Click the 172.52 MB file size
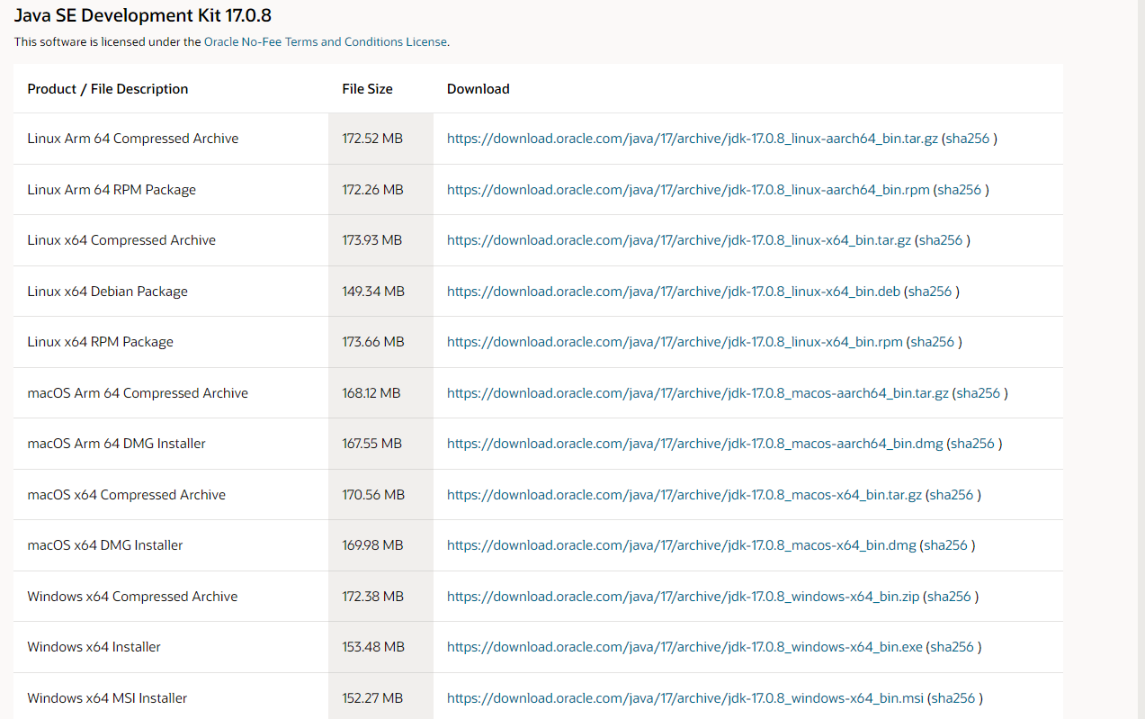 coord(372,139)
